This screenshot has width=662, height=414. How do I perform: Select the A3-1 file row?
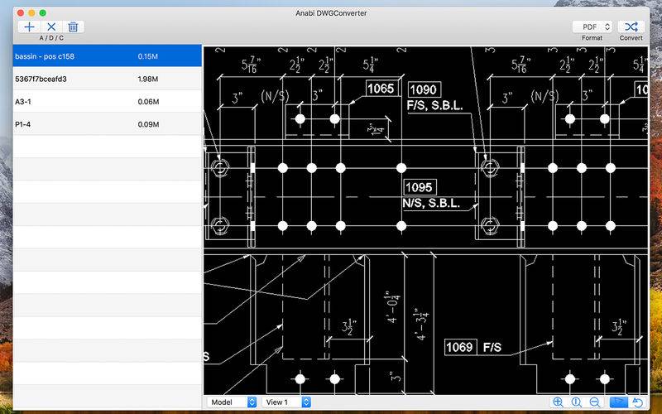pos(108,102)
